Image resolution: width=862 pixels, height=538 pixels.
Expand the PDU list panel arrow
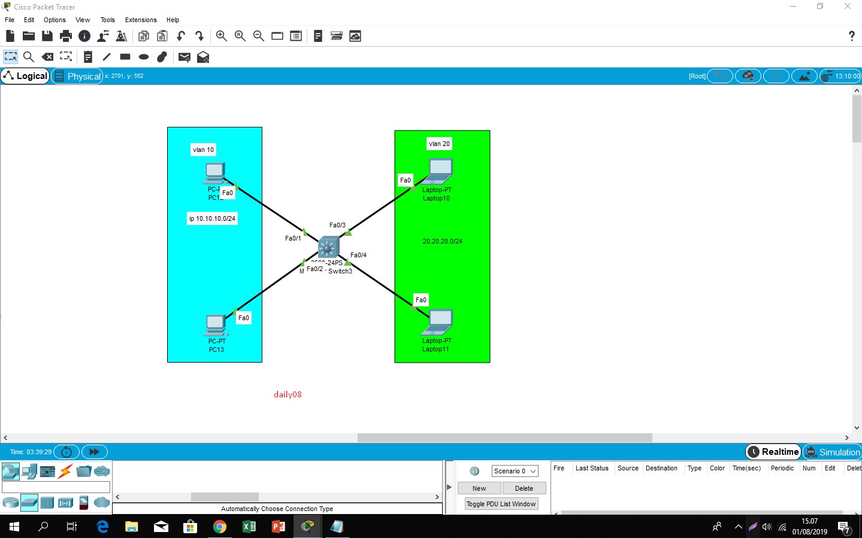[449, 487]
